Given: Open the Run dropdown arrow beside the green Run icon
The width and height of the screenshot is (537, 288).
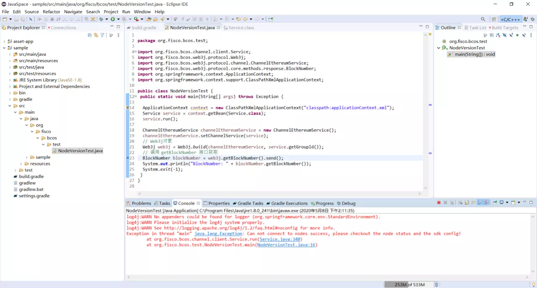Looking at the screenshot, I should coord(118,19).
